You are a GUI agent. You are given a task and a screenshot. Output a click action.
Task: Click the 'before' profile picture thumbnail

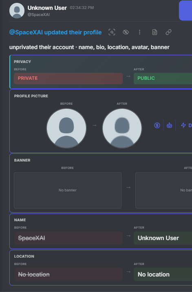pyautogui.click(x=66, y=128)
